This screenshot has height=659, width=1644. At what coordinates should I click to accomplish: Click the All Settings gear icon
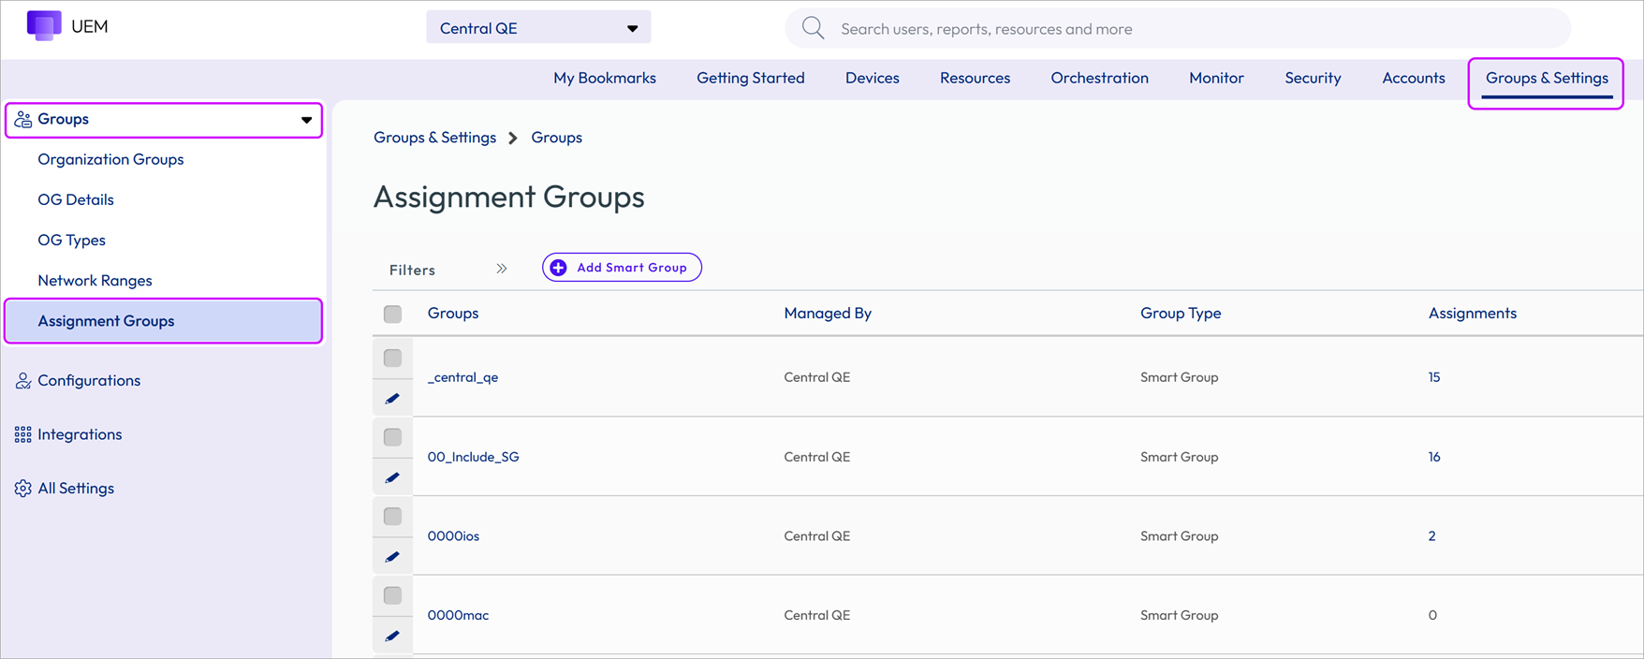pyautogui.click(x=23, y=489)
